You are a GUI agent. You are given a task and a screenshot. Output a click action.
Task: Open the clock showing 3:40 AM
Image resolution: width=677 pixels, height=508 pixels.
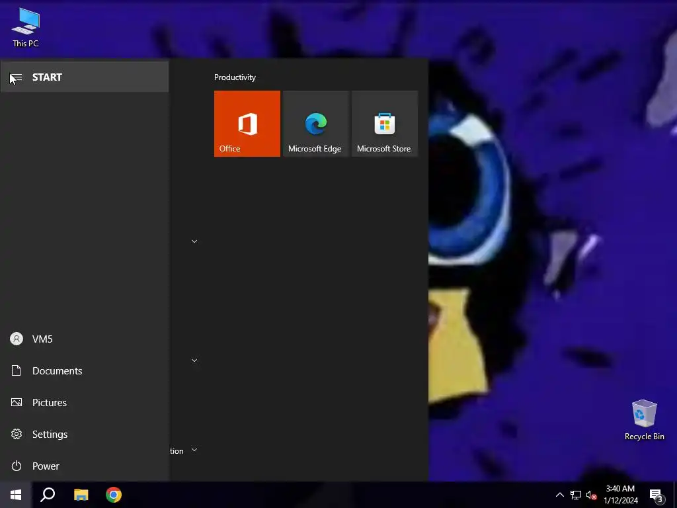[x=620, y=495]
